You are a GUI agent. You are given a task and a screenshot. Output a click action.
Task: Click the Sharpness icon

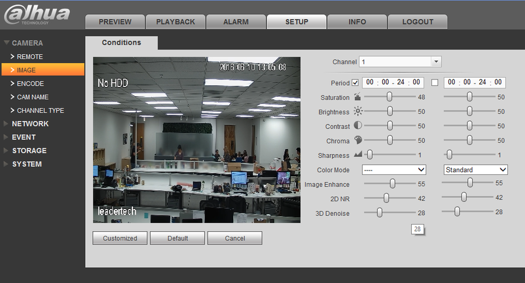[358, 155]
